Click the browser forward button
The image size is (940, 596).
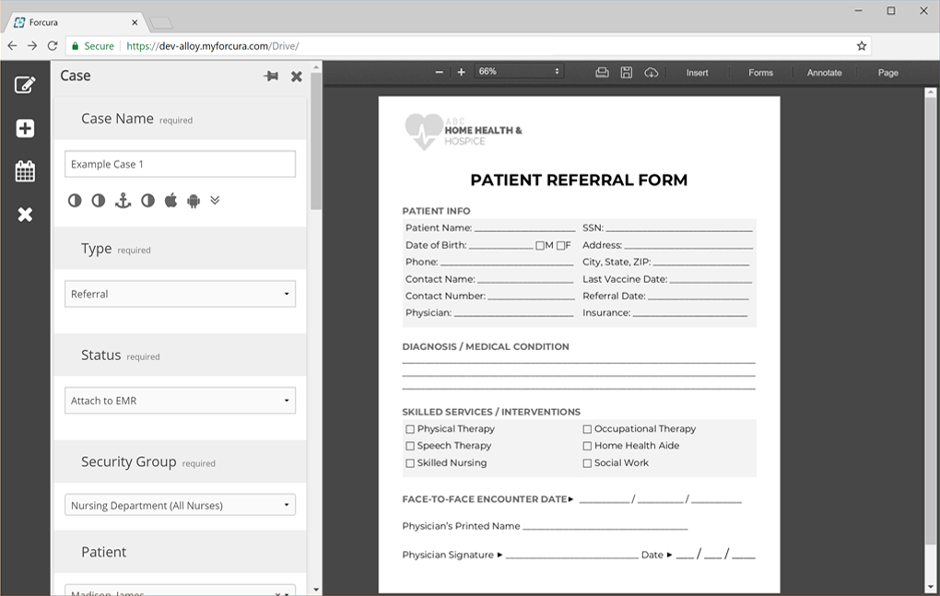pos(32,45)
